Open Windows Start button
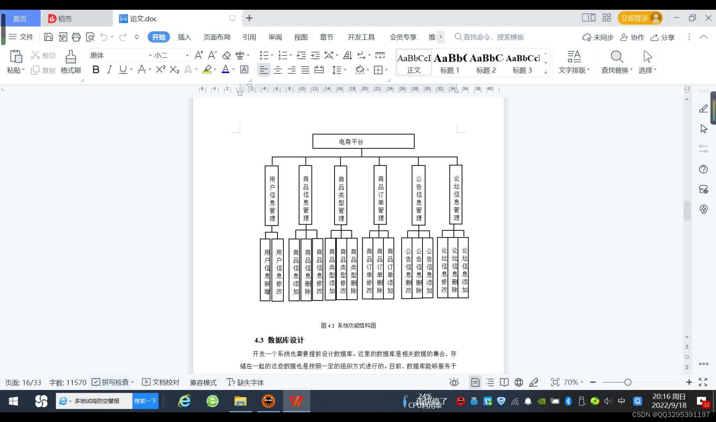This screenshot has width=716, height=422. click(x=13, y=401)
